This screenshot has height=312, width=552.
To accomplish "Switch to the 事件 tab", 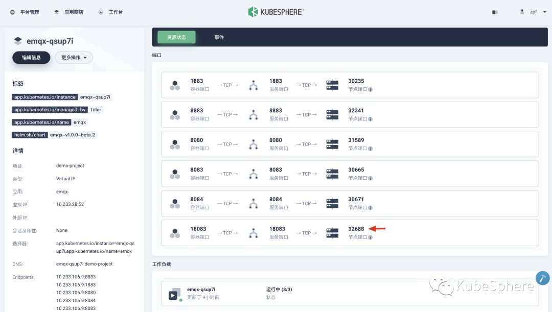I will [219, 37].
